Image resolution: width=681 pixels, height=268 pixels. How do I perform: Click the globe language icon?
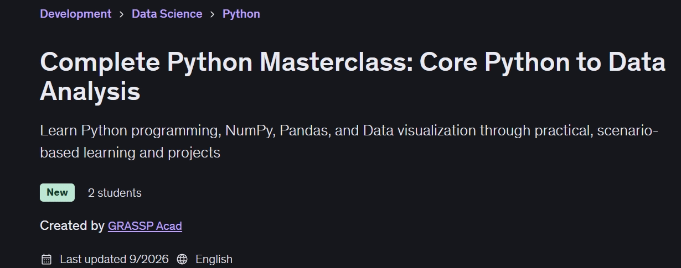click(x=182, y=259)
